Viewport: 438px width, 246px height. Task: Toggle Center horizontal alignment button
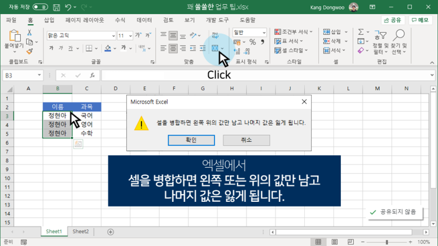coord(173,48)
